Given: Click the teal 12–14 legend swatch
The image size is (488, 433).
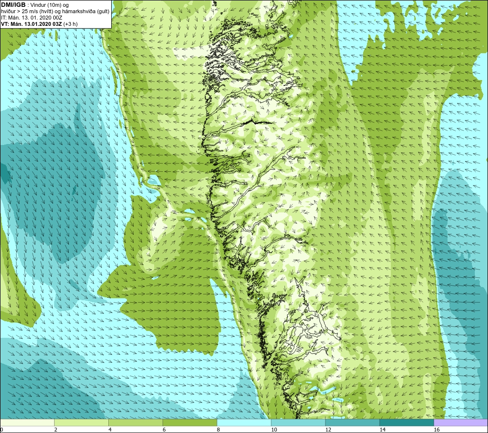Looking at the screenshot, I should [x=352, y=422].
